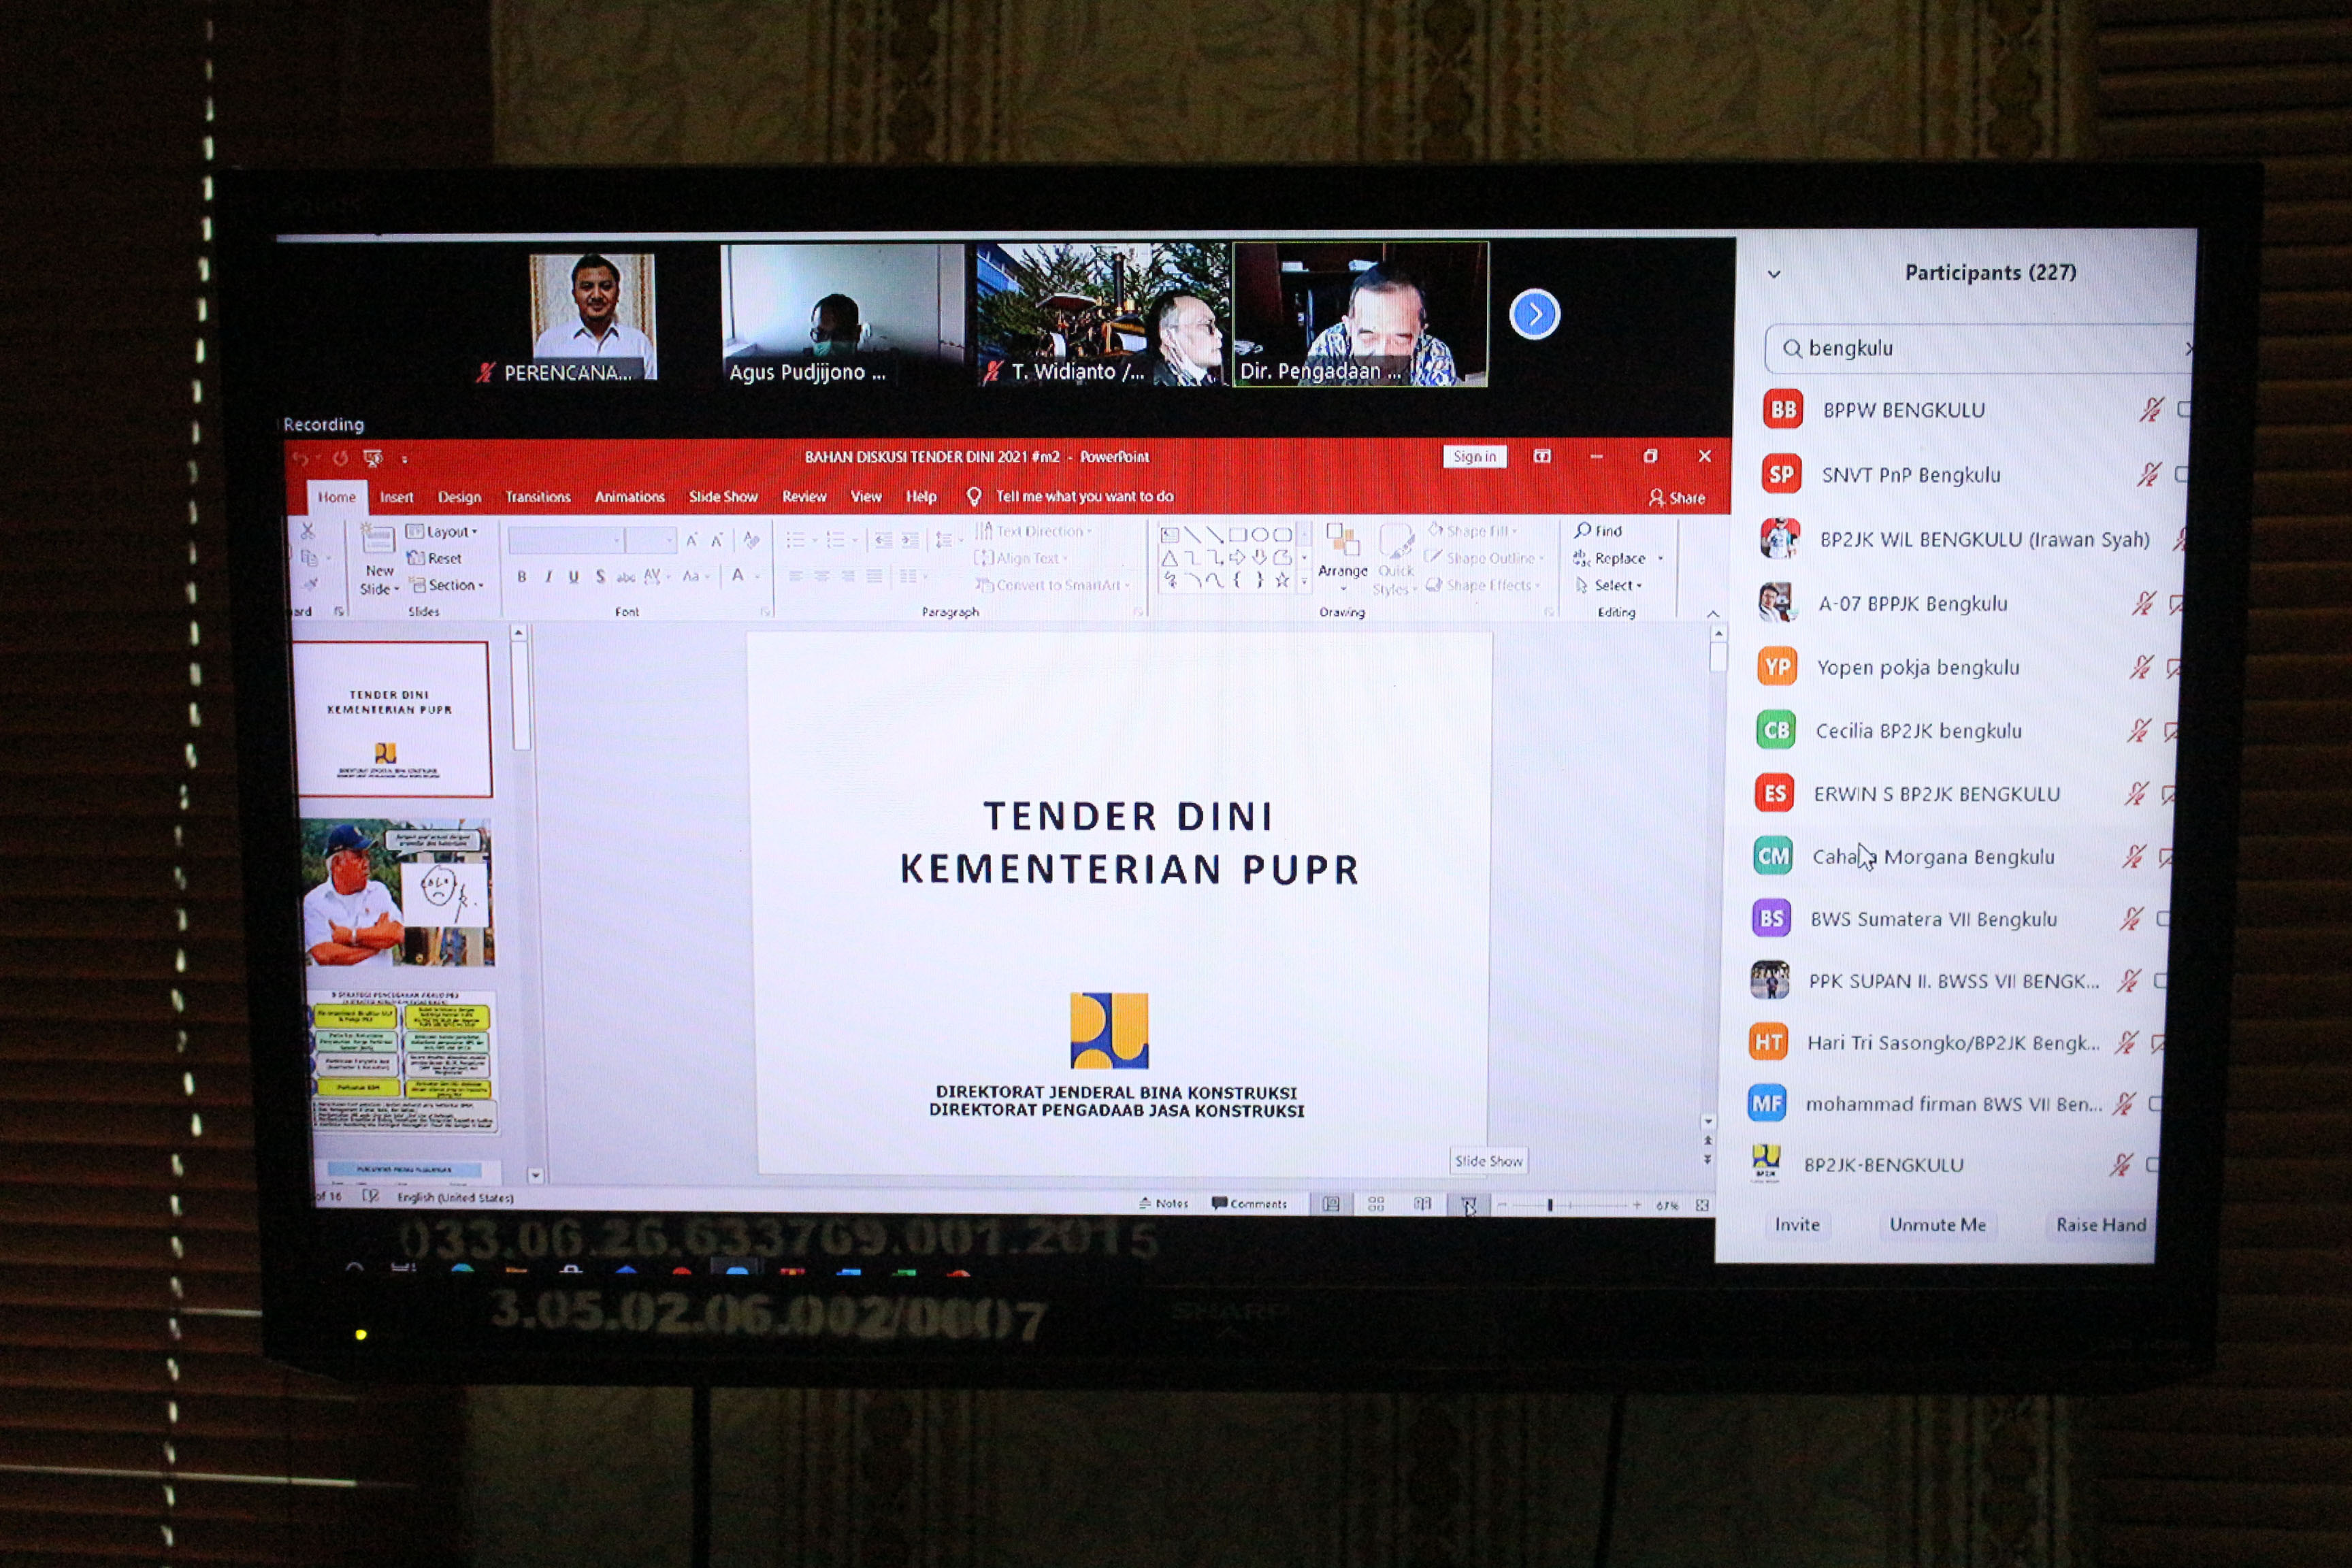This screenshot has height=1568, width=2352.
Task: Open Reading View from status bar
Action: coord(1422,1204)
